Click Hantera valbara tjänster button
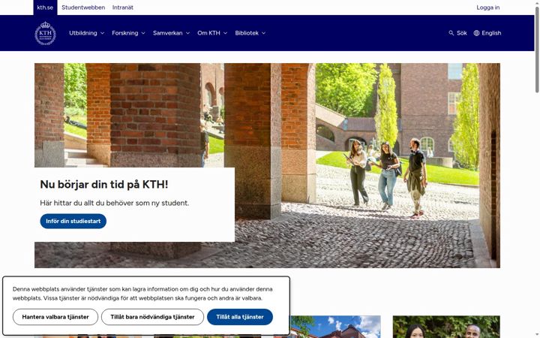Screen dimensions: 540x338 coord(55,317)
